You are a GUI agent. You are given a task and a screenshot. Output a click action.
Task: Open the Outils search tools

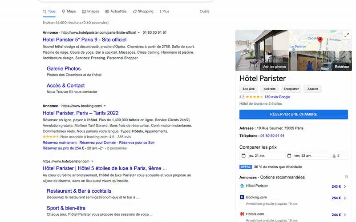click(x=204, y=11)
